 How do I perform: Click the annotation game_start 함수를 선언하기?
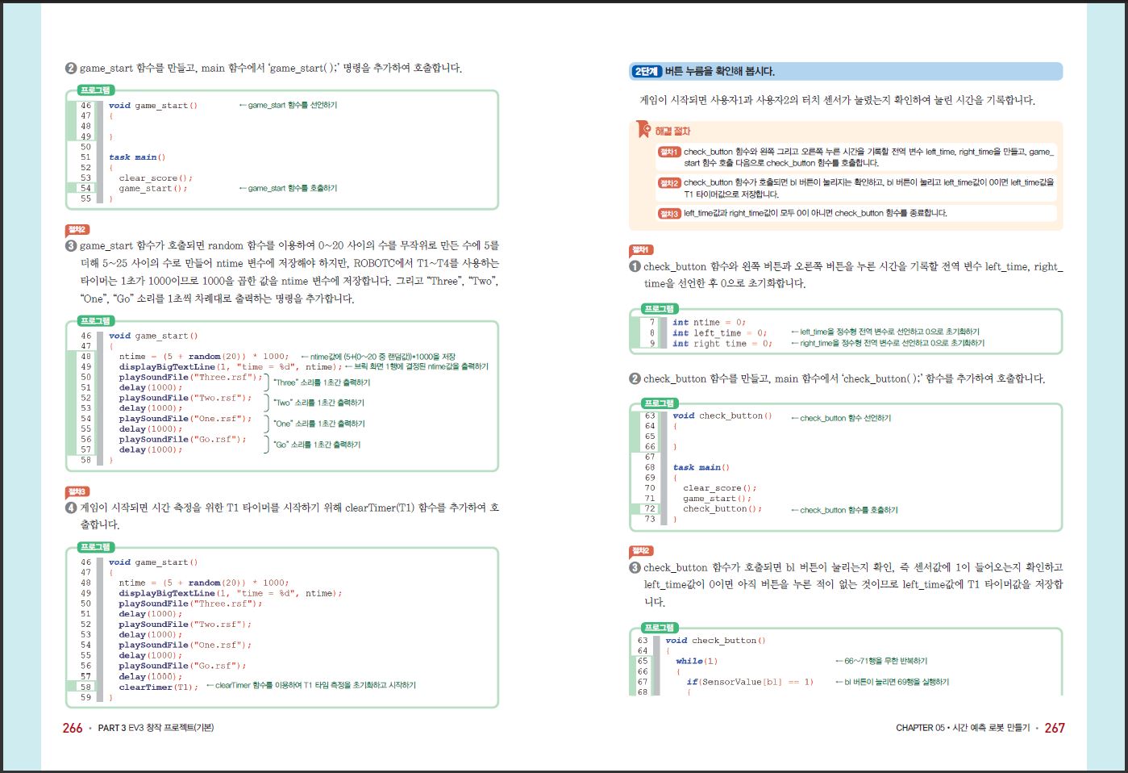(288, 105)
